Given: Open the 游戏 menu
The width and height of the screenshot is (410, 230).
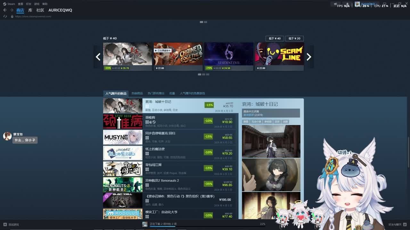Looking at the screenshot, I should pyautogui.click(x=37, y=4).
